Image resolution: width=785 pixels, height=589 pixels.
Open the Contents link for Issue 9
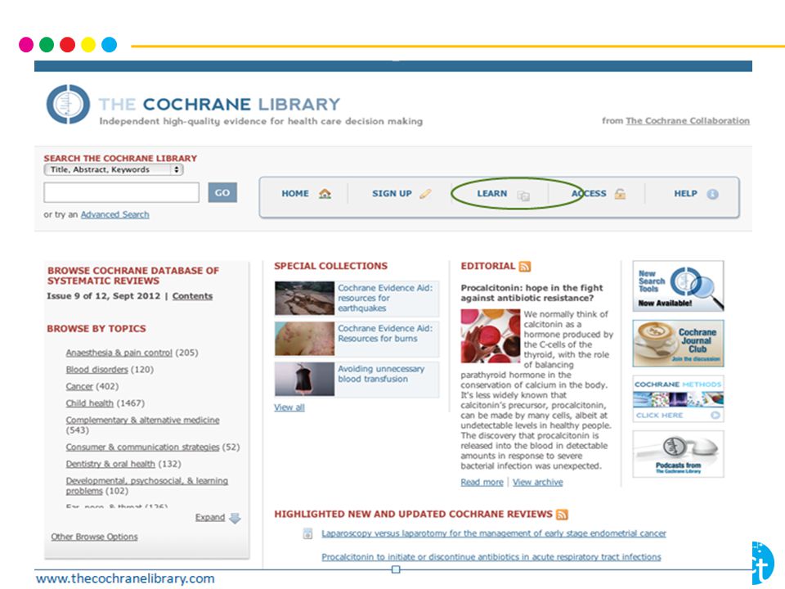pyautogui.click(x=192, y=296)
